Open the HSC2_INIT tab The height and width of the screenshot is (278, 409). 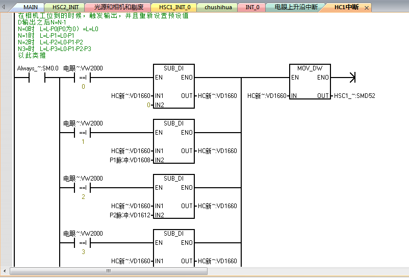point(66,7)
